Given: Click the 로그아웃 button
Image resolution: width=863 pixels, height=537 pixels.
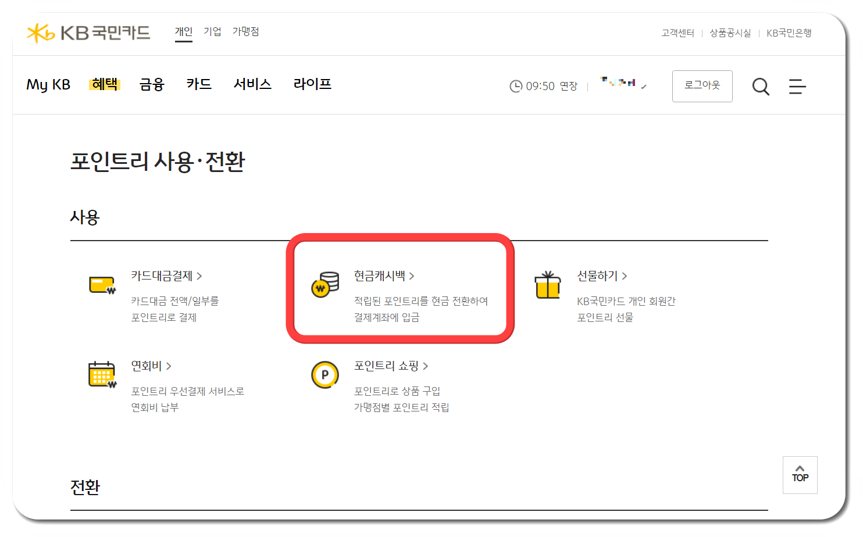Looking at the screenshot, I should [x=702, y=85].
